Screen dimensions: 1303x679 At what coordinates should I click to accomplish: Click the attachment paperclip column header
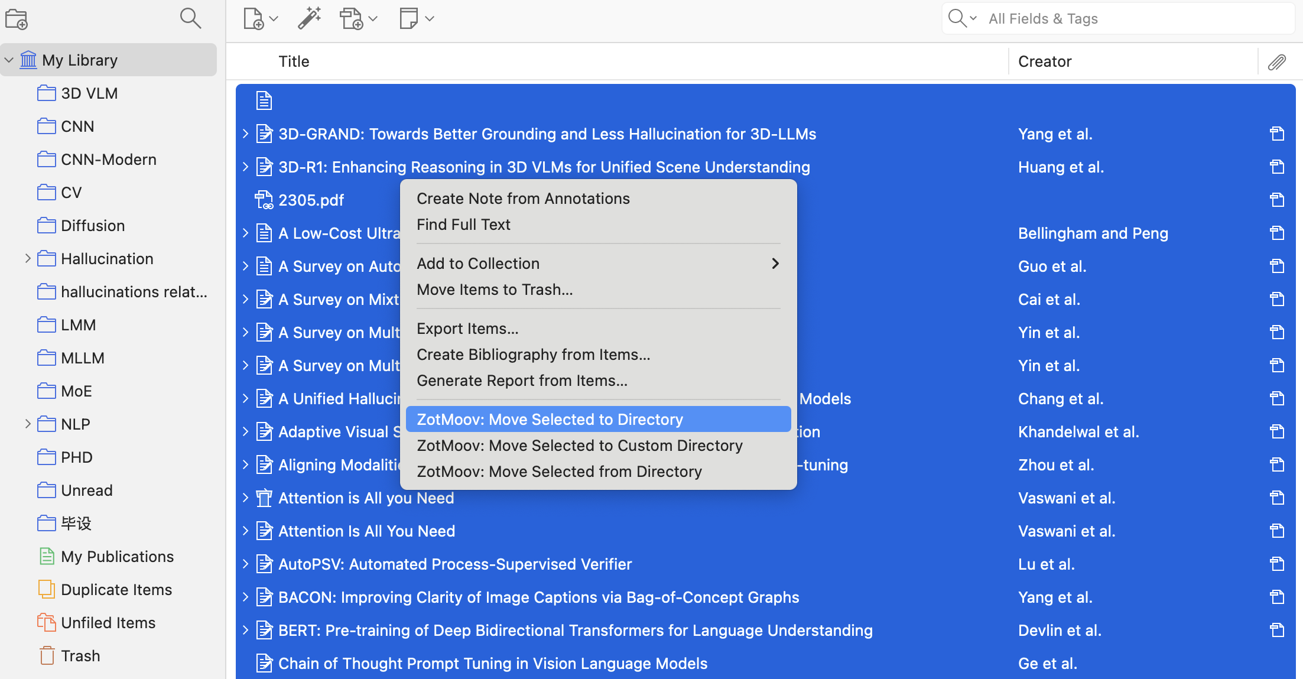click(1277, 61)
